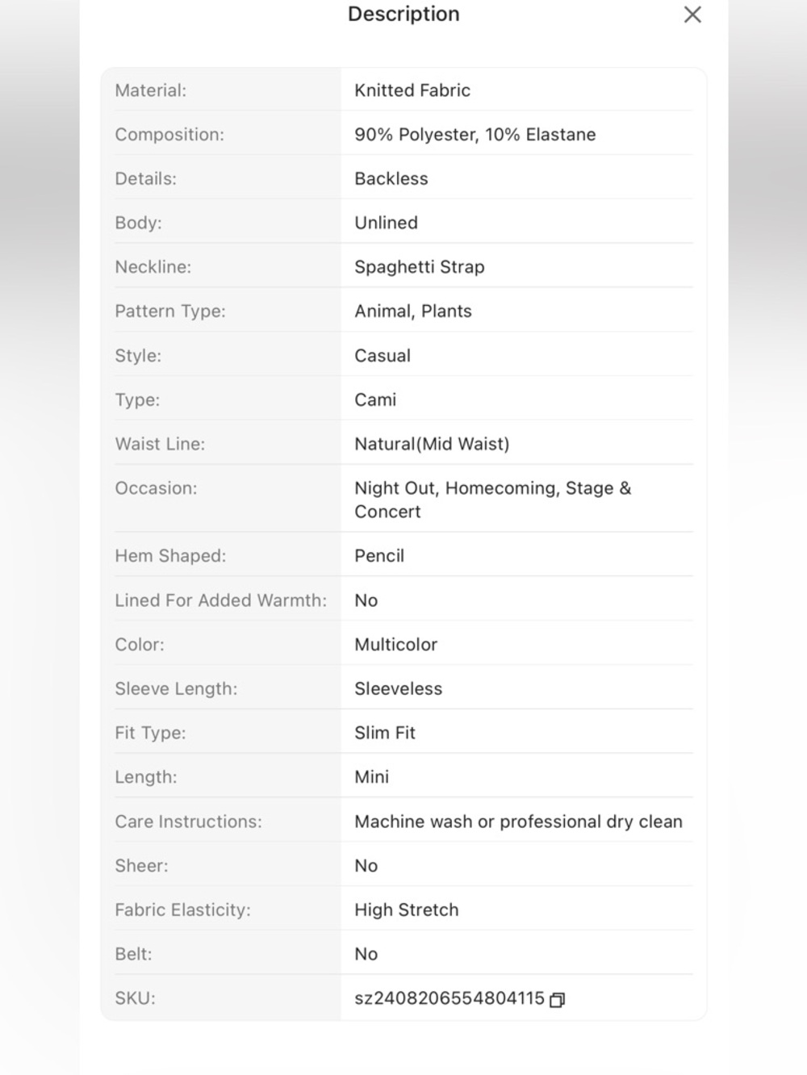Click the Composition value 90% Polyester, 10% Elastane
Viewport: 807px width, 1075px height.
(475, 135)
